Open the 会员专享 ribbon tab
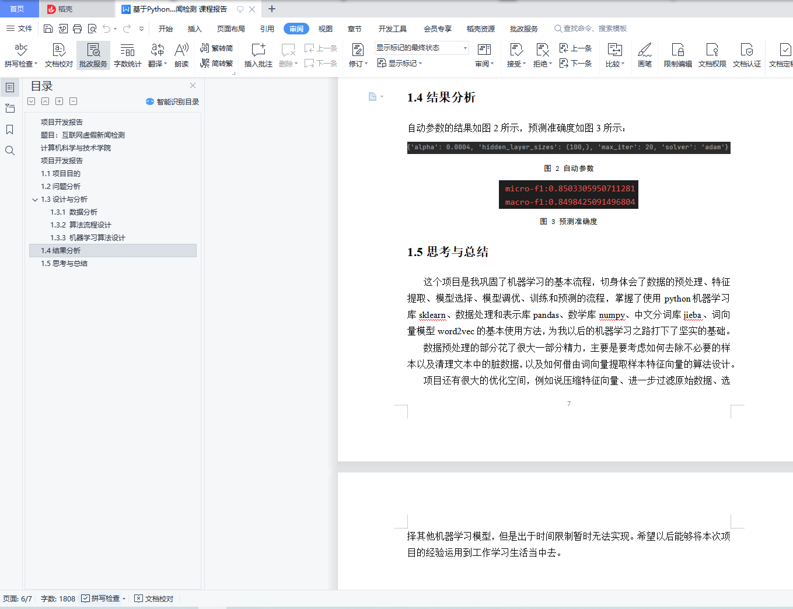The width and height of the screenshot is (793, 609). 438,29
